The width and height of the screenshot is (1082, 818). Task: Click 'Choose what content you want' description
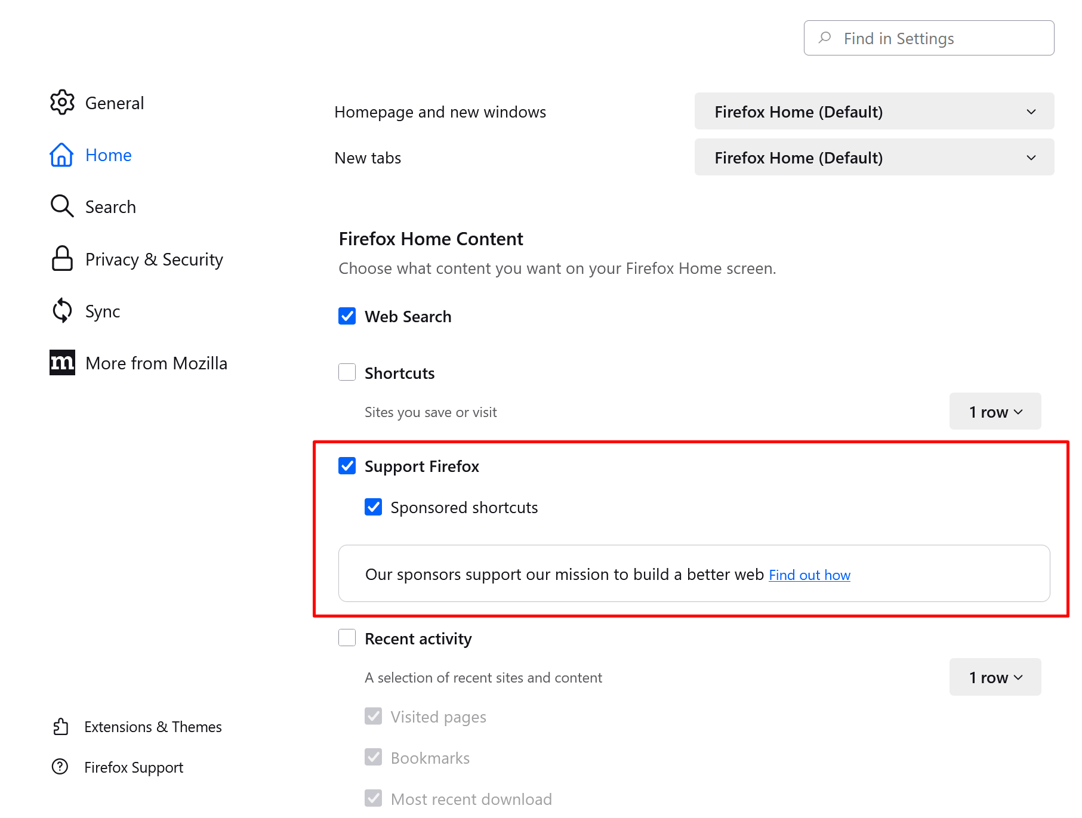(x=557, y=268)
